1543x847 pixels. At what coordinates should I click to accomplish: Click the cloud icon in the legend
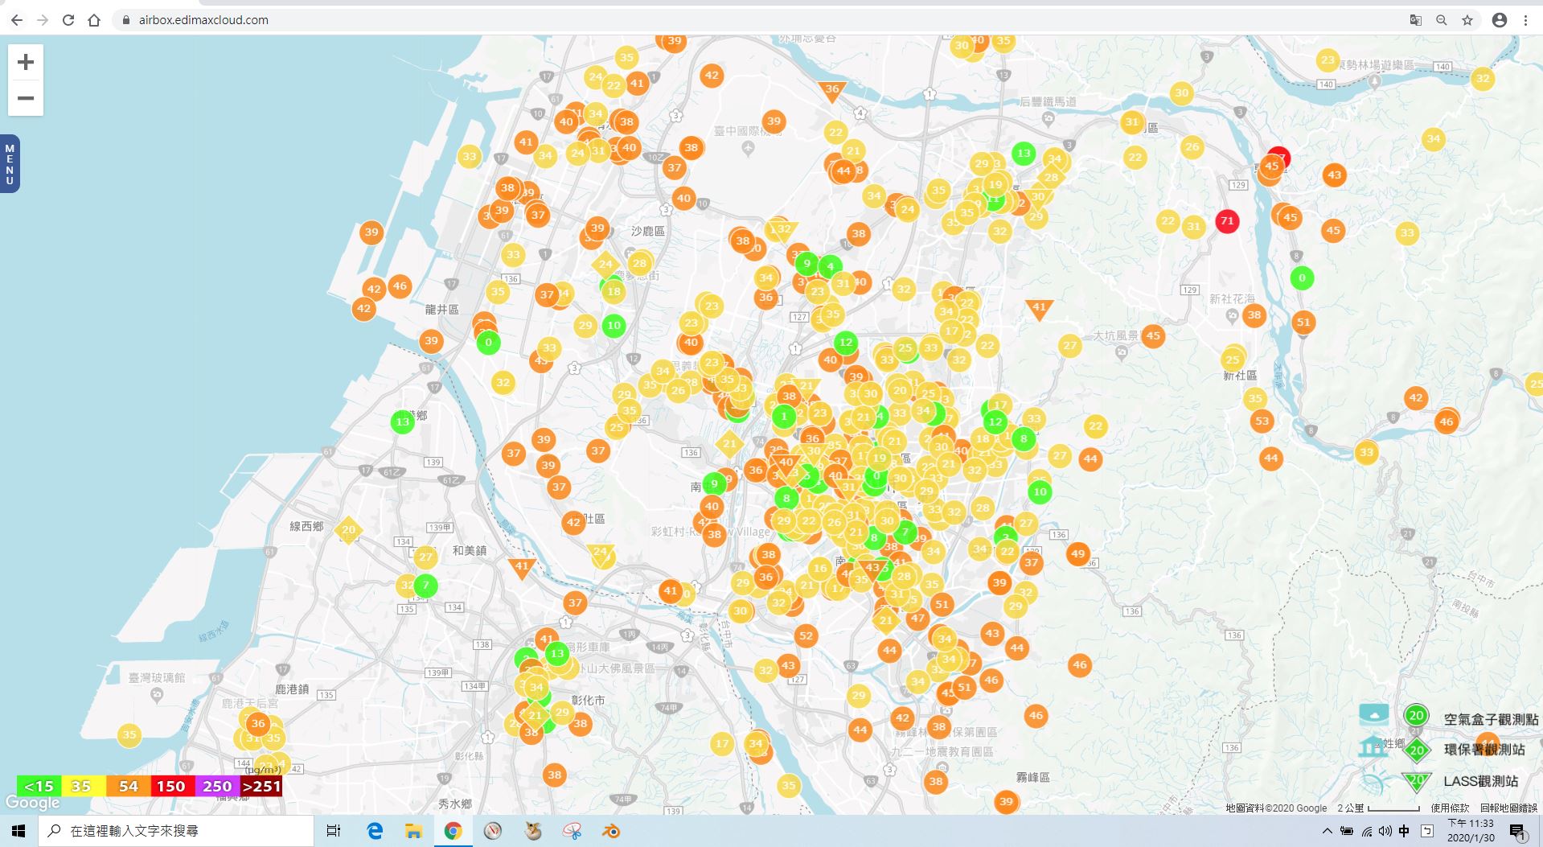(x=1373, y=713)
